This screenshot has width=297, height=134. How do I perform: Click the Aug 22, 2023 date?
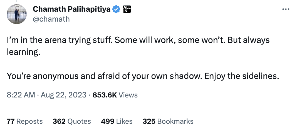[64, 95]
